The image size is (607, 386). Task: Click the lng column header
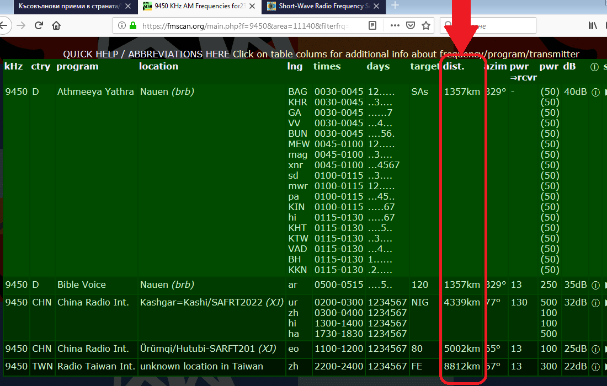click(x=295, y=67)
